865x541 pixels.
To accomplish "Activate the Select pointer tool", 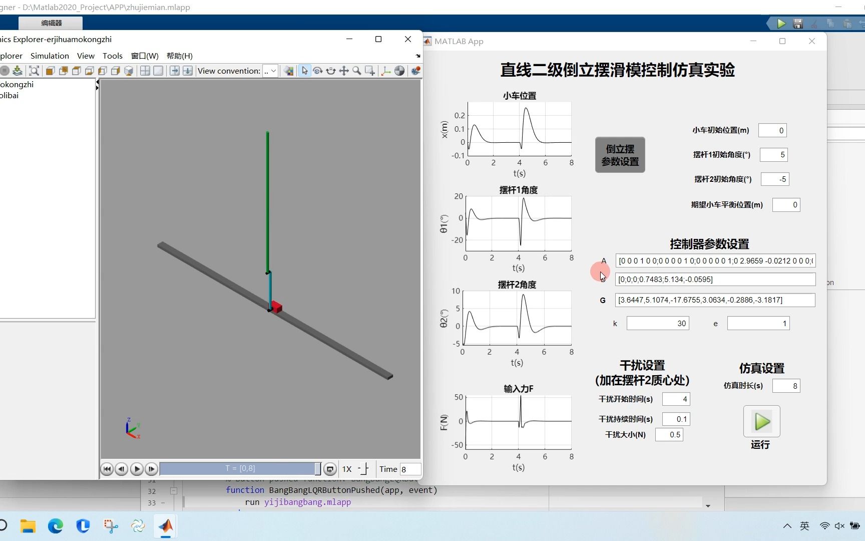I will [304, 71].
